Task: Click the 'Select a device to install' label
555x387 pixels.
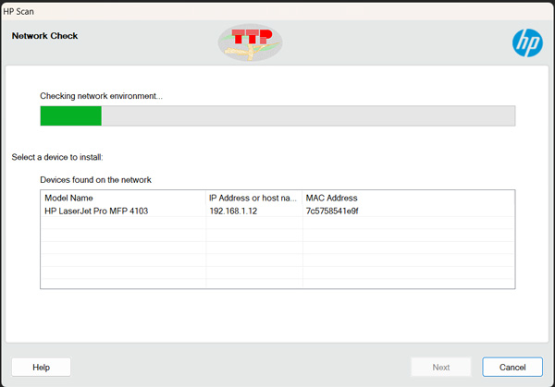Action: pos(57,157)
